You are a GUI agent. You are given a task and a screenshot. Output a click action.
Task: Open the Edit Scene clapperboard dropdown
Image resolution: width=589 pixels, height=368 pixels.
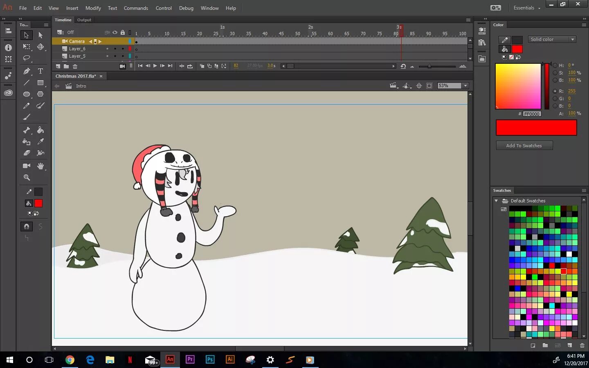click(394, 86)
